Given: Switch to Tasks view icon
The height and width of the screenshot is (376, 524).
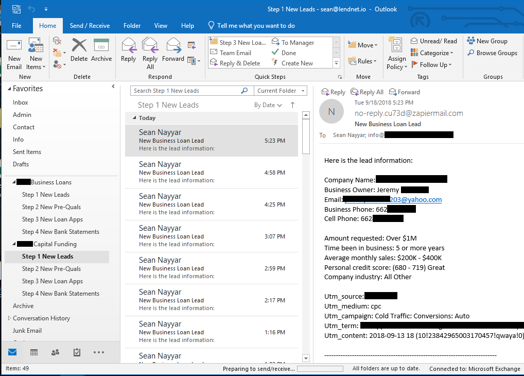Looking at the screenshot, I should pyautogui.click(x=77, y=352).
